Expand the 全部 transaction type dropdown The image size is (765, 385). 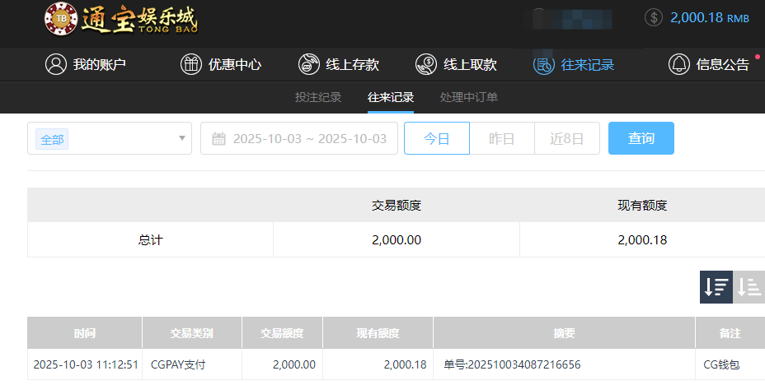tap(109, 138)
